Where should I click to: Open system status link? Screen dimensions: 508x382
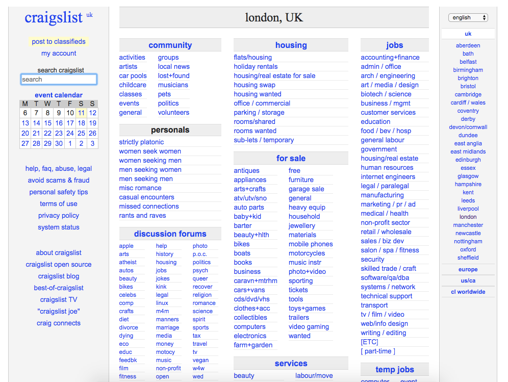coord(59,227)
